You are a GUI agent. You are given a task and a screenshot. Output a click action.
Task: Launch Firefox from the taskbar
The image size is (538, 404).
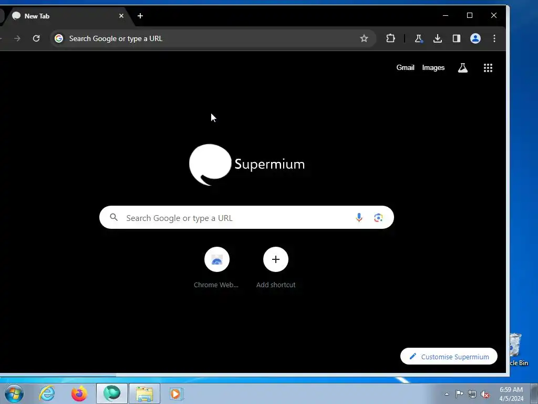click(79, 393)
